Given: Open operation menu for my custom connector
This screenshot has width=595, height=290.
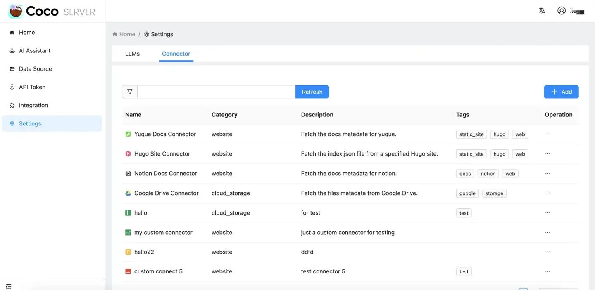Looking at the screenshot, I should [547, 233].
